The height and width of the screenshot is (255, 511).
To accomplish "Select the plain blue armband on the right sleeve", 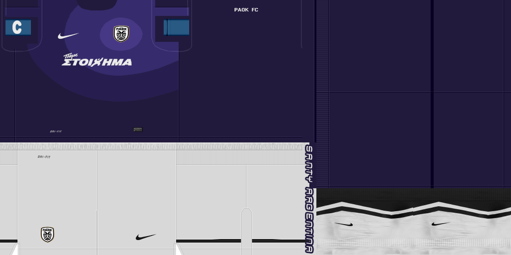I will pyautogui.click(x=177, y=27).
